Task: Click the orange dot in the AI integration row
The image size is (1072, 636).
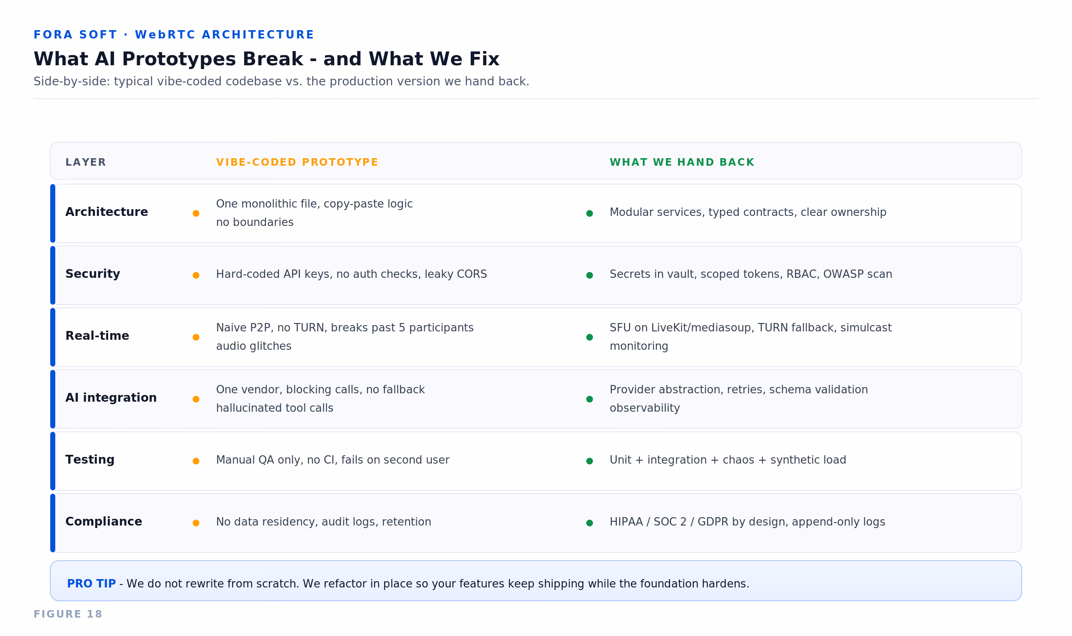Action: 196,399
